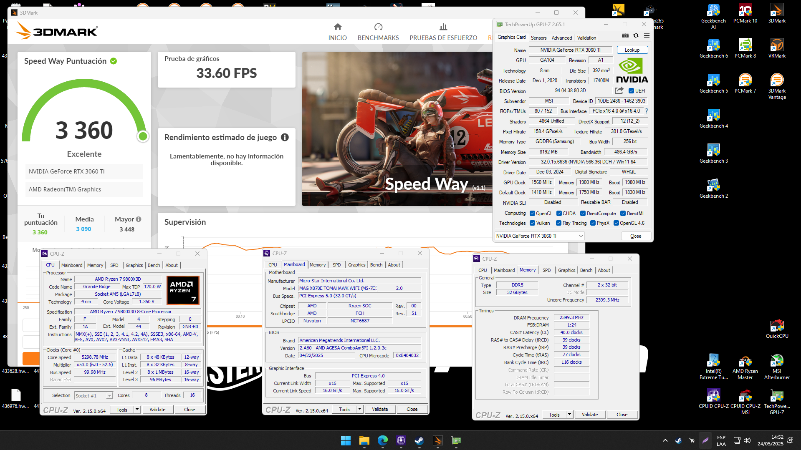801x450 pixels.
Task: Click Cores value field in CPU-Z
Action: pos(146,395)
